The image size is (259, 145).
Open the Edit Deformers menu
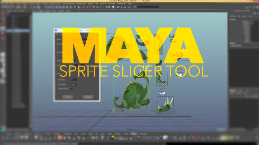click(81, 4)
